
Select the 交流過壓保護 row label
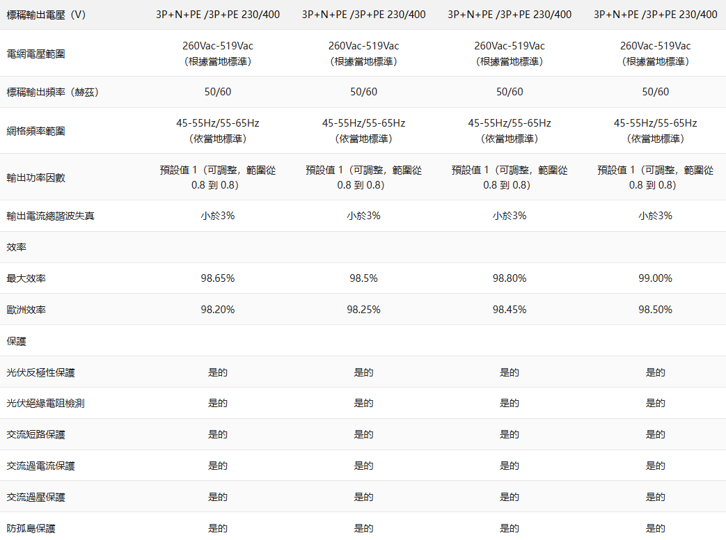[x=35, y=498]
